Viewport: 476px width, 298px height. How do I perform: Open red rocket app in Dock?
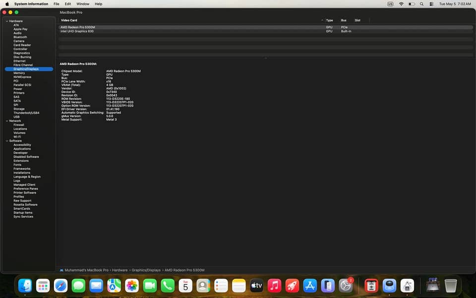point(293,286)
